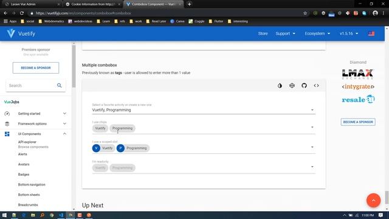Open the scoped slot combobox arrow

(x=312, y=147)
